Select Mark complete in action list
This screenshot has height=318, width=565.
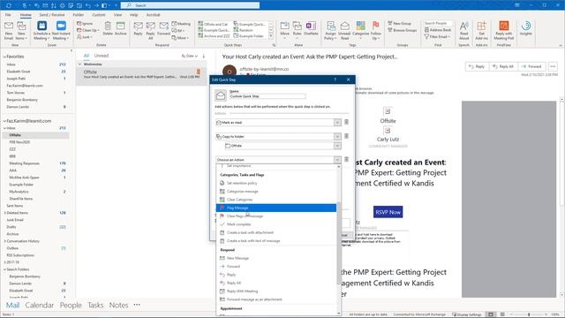pyautogui.click(x=276, y=224)
